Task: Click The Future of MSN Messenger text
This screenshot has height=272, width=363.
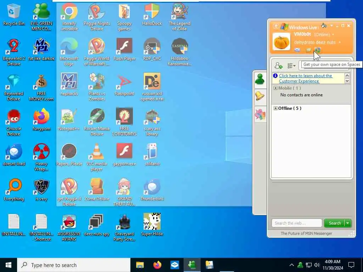Action: (306, 233)
